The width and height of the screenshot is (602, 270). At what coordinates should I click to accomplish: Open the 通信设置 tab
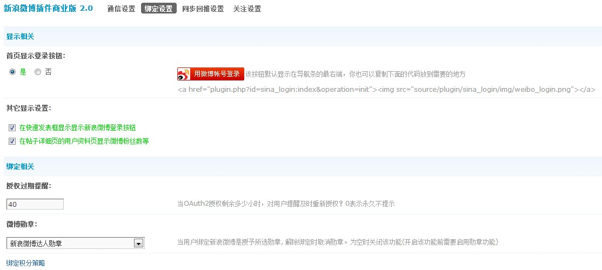click(122, 9)
